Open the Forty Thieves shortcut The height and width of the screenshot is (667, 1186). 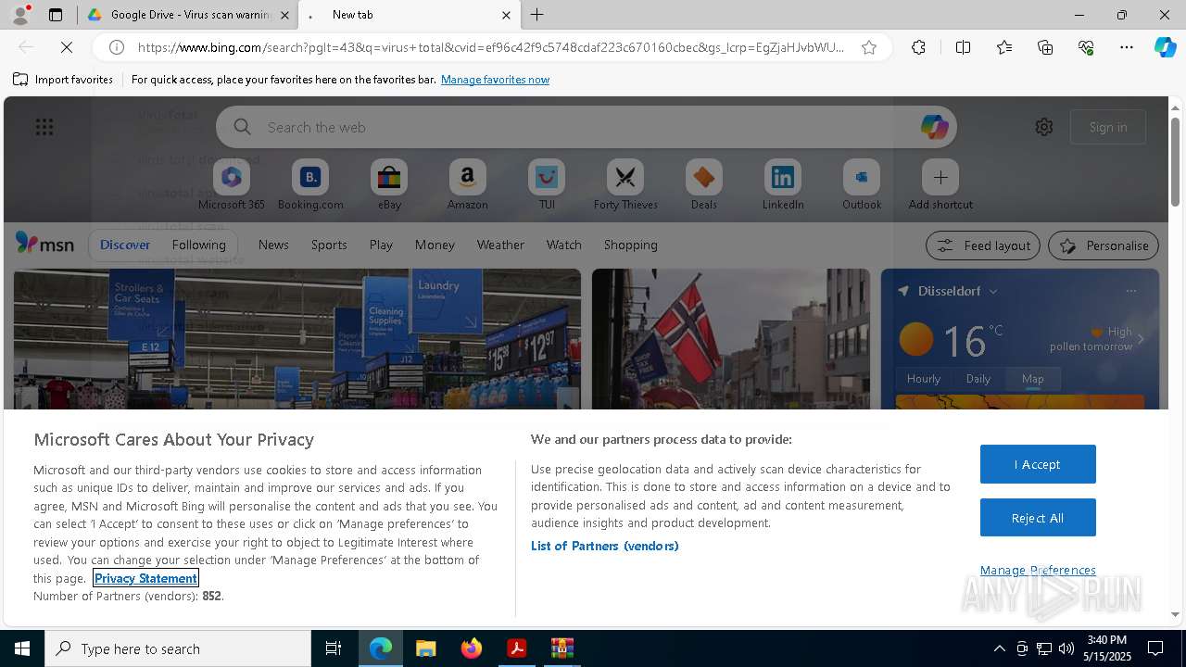[x=625, y=184]
